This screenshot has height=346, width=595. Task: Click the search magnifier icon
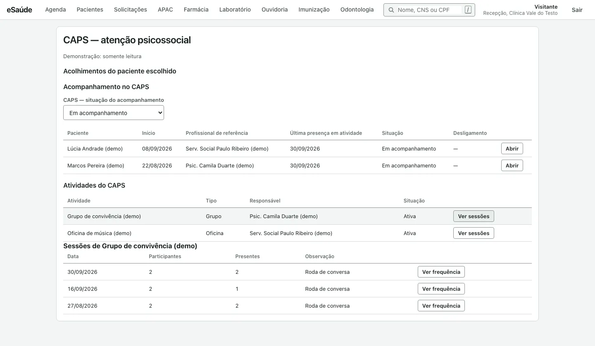(x=391, y=10)
